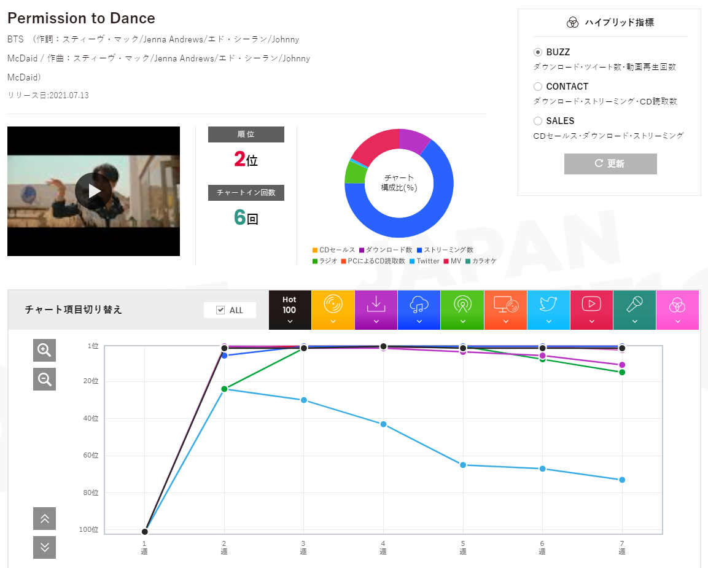
Task: Click the double-chevron down button
Action: [x=44, y=547]
